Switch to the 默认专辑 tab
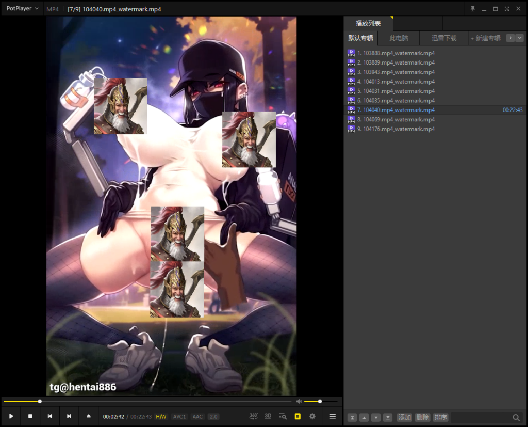 [360, 38]
